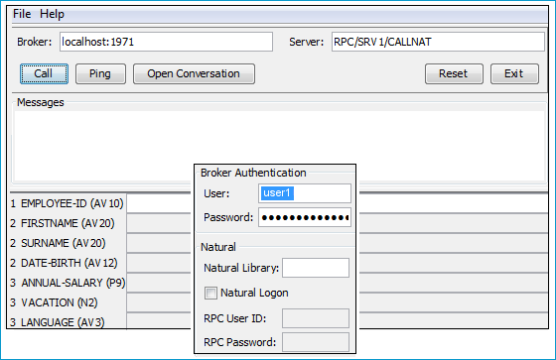The image size is (556, 360).
Task: Click the Messages text area
Action: [x=279, y=146]
